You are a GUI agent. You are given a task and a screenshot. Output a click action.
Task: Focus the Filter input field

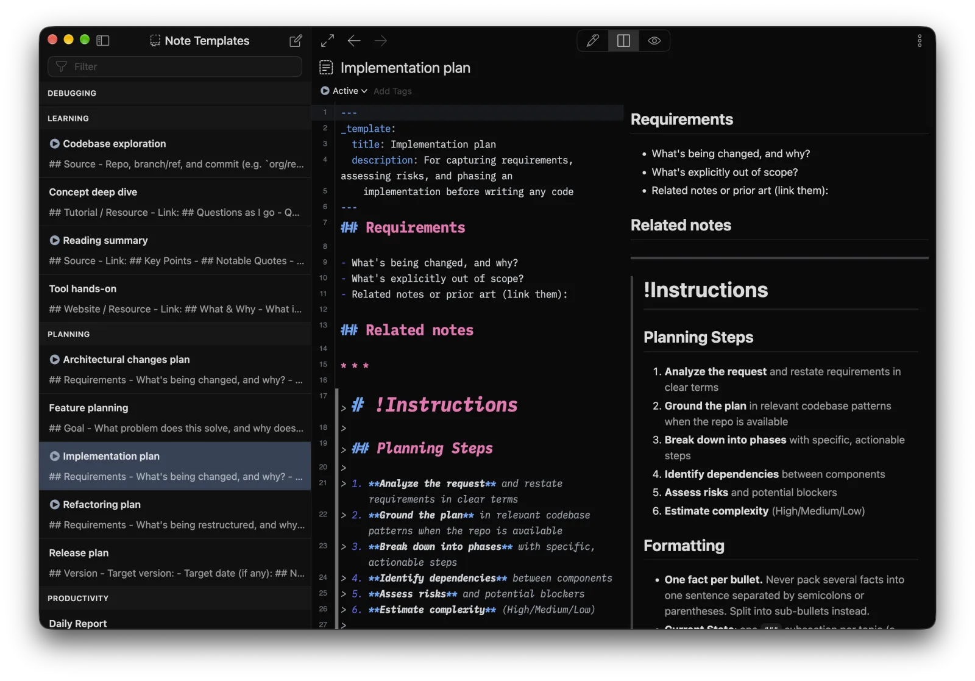[175, 66]
